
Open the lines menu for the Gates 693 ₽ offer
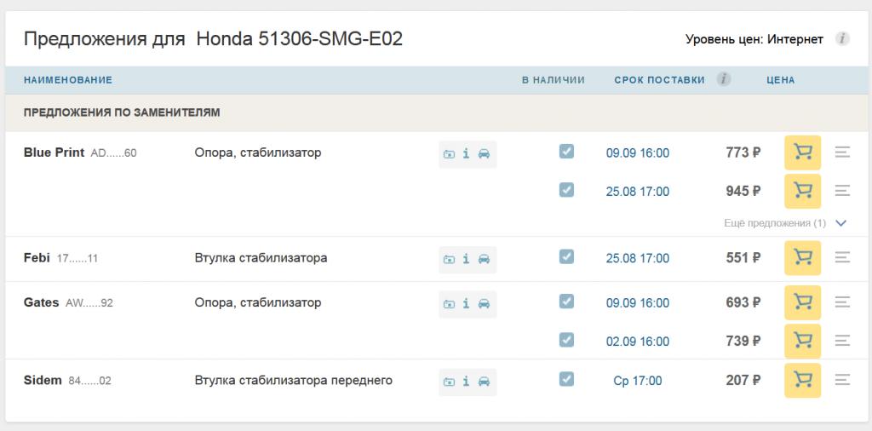(842, 302)
